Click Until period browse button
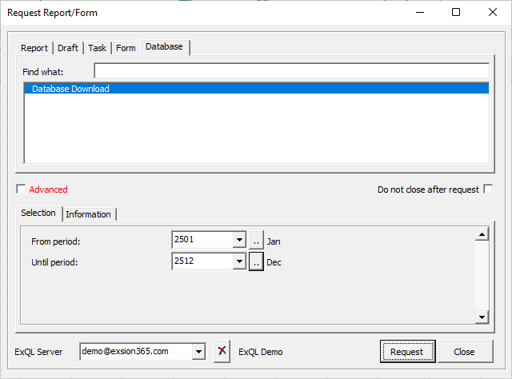Viewport: 512px width, 379px height. tap(256, 261)
